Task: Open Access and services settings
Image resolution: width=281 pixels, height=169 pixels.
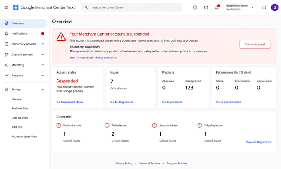Action: [x=24, y=136]
